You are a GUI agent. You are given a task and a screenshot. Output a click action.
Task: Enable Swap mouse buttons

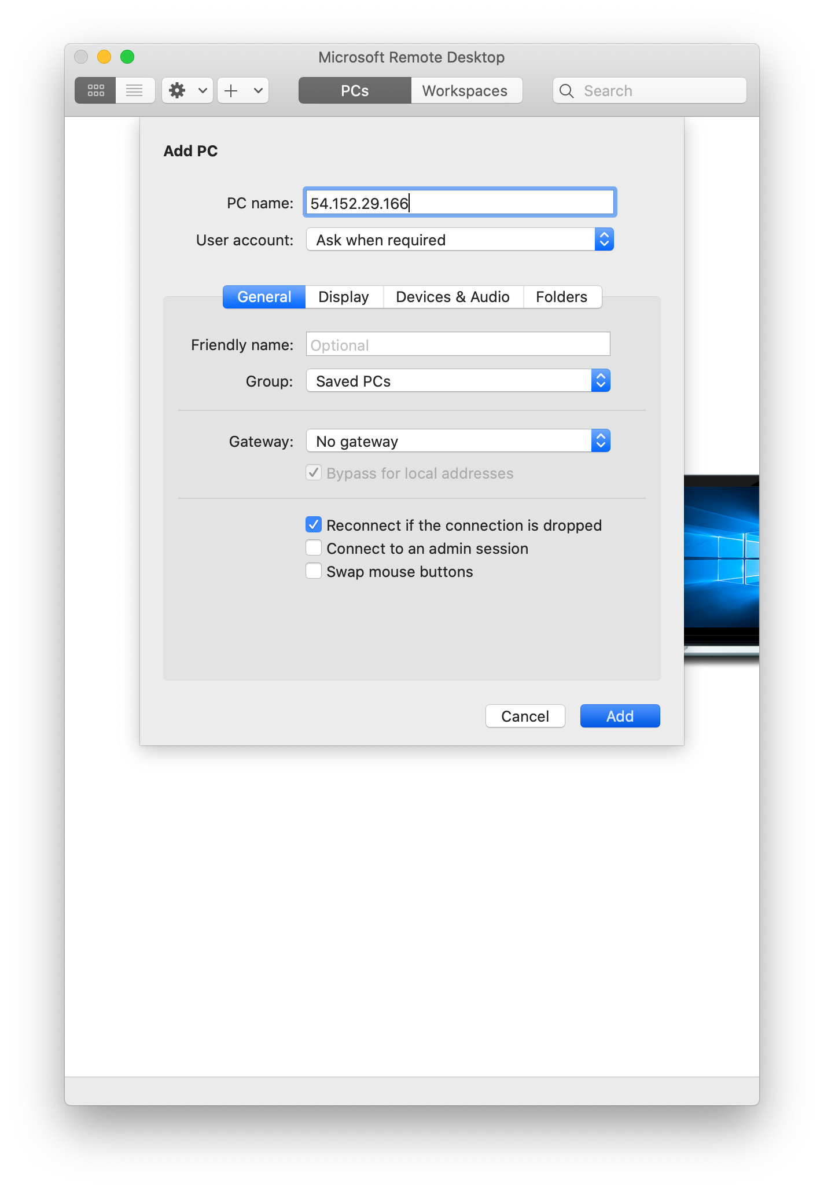pos(314,571)
